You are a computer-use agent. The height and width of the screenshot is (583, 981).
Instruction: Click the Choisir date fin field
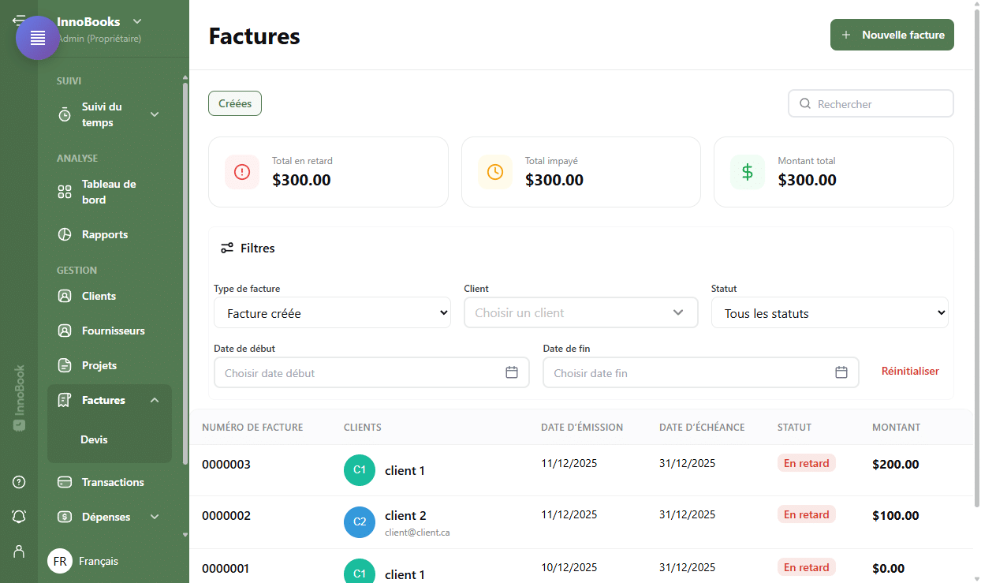tap(700, 372)
